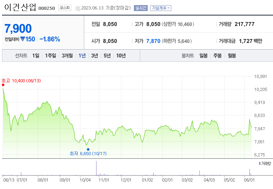
Task: Click the 고가 value 8,050
Action: [153, 24]
